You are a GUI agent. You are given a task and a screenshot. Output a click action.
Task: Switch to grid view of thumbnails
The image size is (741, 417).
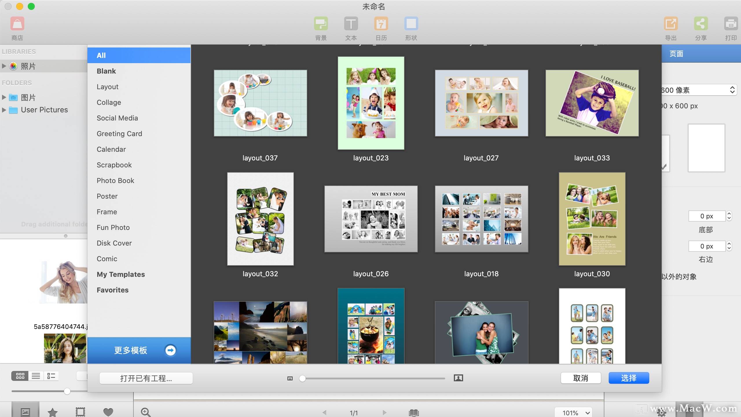click(x=20, y=376)
